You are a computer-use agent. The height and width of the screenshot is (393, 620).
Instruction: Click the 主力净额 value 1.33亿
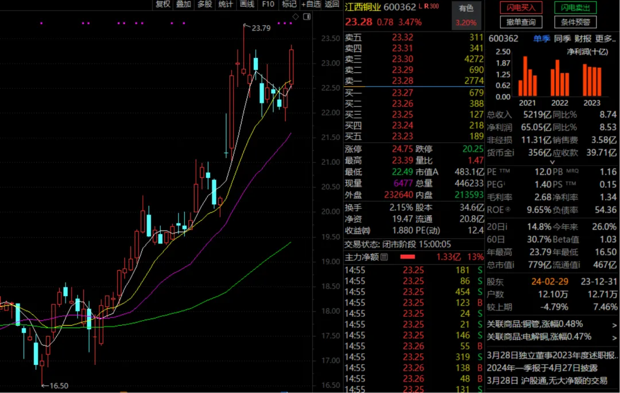pyautogui.click(x=448, y=257)
